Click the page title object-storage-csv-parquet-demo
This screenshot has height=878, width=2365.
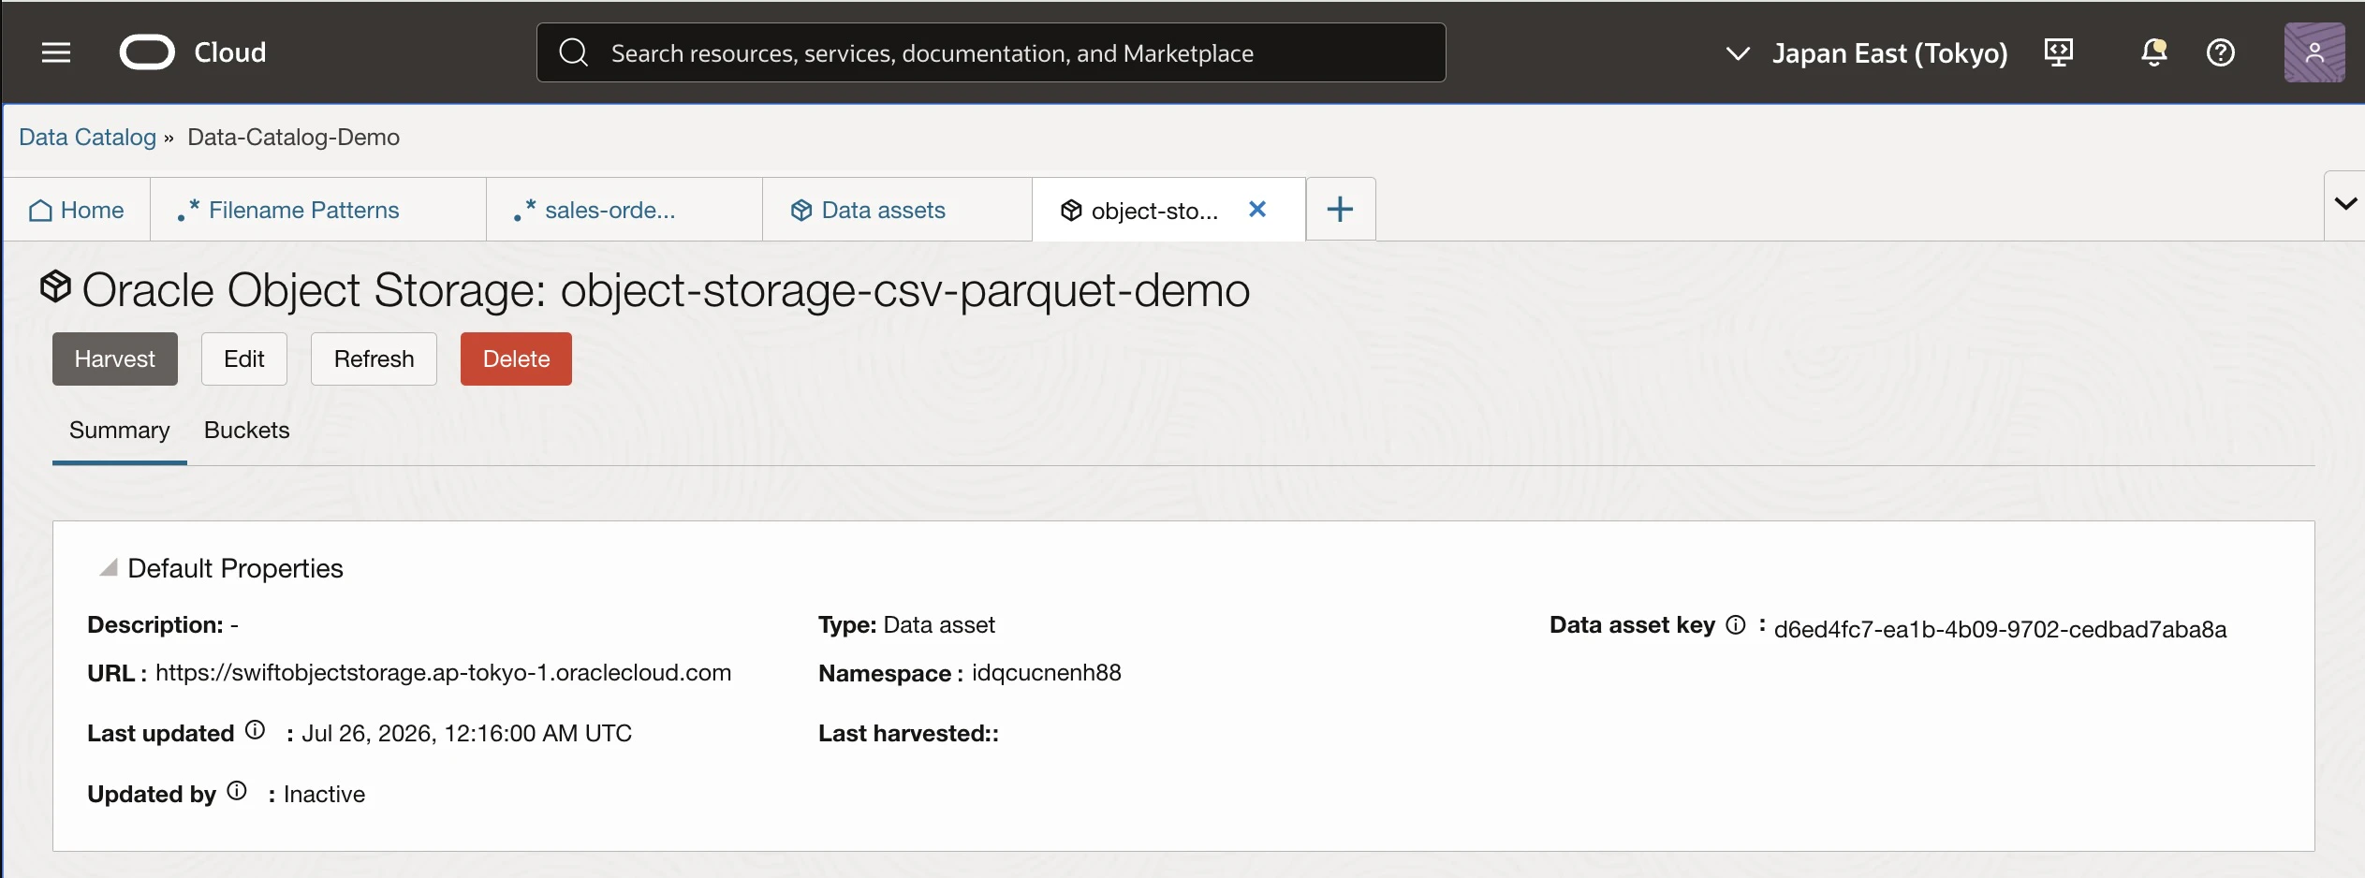pos(904,291)
